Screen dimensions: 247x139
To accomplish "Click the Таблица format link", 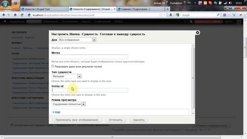I will coord(27,48).
